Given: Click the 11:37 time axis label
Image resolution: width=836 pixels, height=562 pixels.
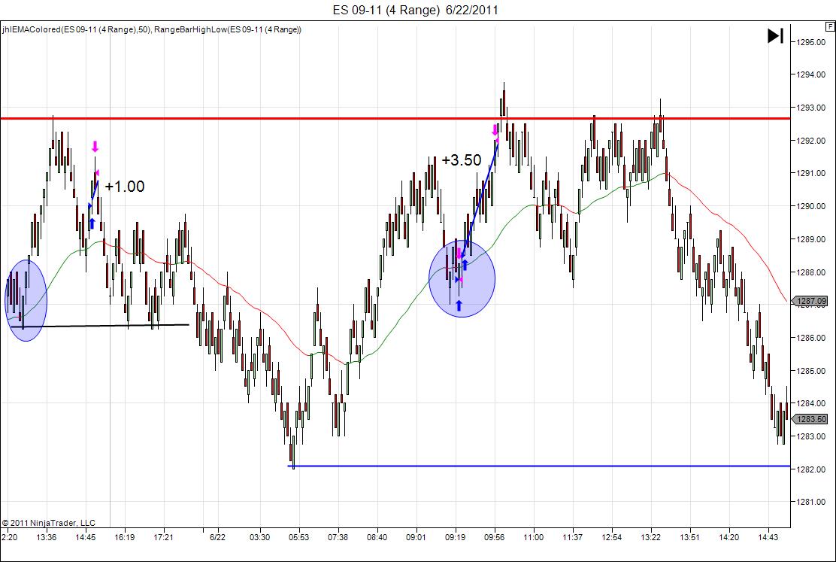Looking at the screenshot, I should [x=572, y=537].
